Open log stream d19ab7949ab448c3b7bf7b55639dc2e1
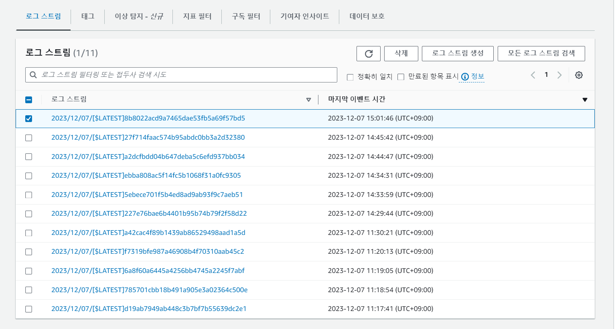The width and height of the screenshot is (616, 329). tap(149, 309)
